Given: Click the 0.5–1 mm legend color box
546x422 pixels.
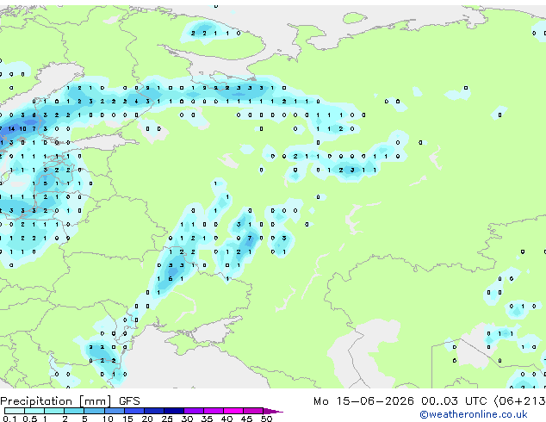Looking at the screenshot, I should [34, 411].
